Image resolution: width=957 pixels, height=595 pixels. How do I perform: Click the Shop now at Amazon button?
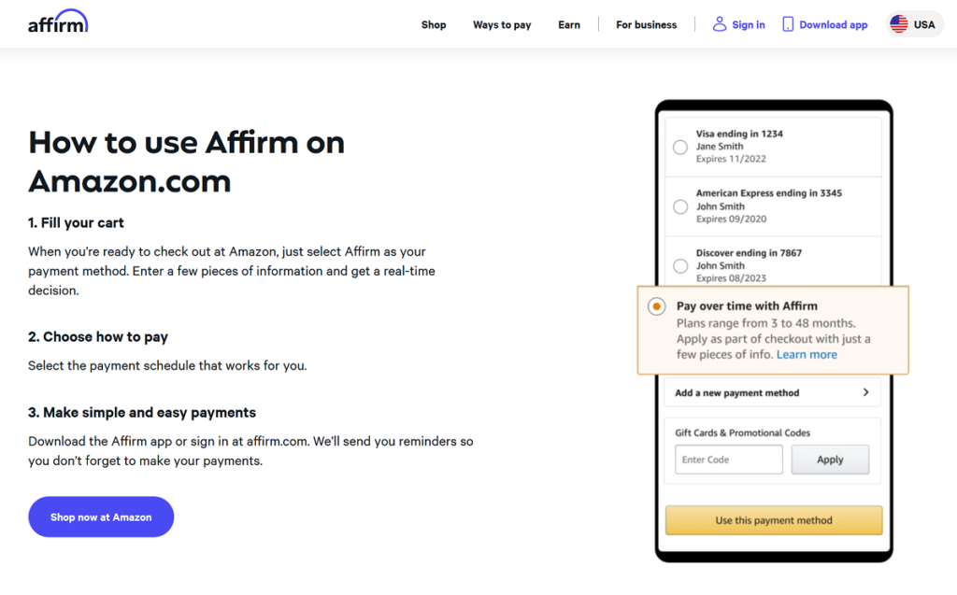100,517
